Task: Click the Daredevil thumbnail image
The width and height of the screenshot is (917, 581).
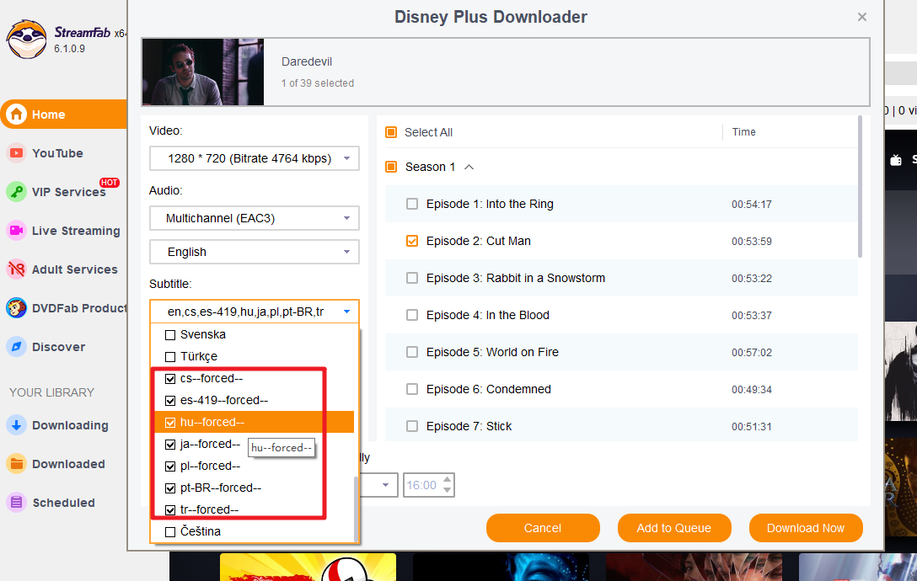Action: coord(203,72)
